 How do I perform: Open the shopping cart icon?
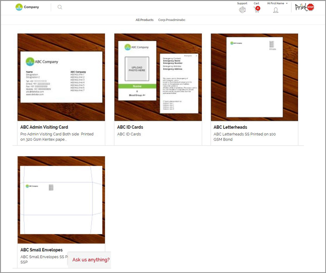click(x=256, y=10)
